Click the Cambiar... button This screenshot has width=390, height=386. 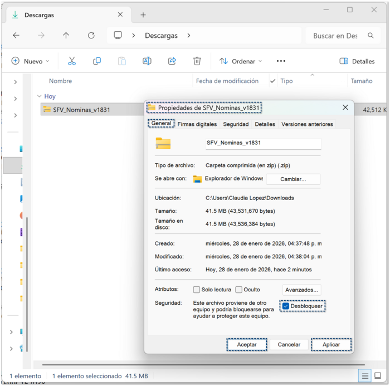(x=293, y=179)
